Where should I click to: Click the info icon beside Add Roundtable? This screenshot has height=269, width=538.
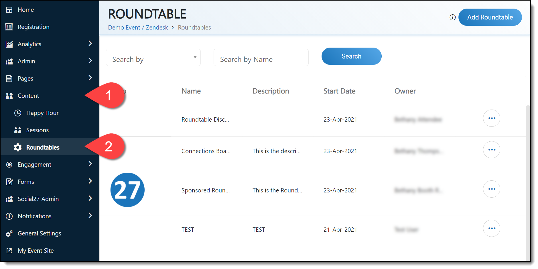[x=452, y=17]
